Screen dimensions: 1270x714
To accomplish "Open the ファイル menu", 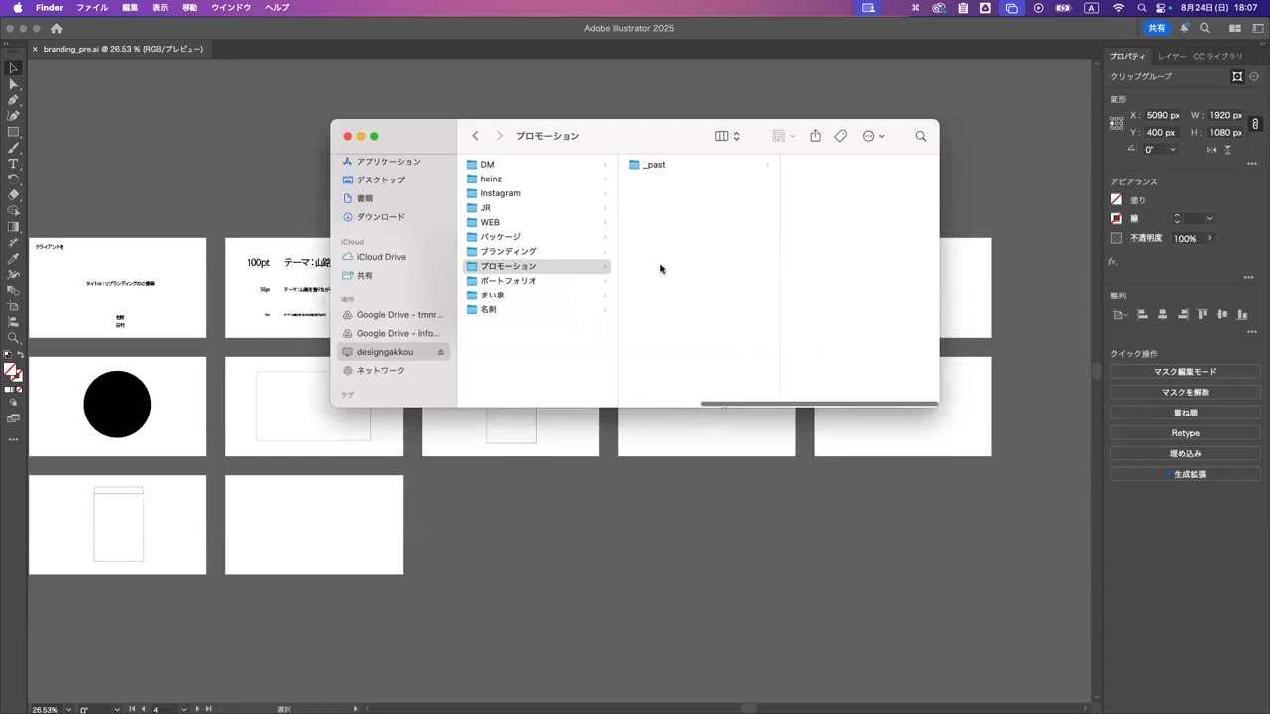I will (92, 8).
